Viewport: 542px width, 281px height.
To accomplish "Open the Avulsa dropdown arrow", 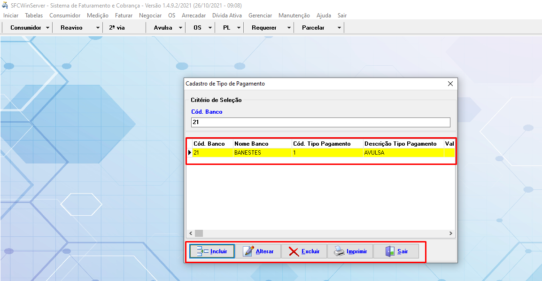I will click(180, 28).
